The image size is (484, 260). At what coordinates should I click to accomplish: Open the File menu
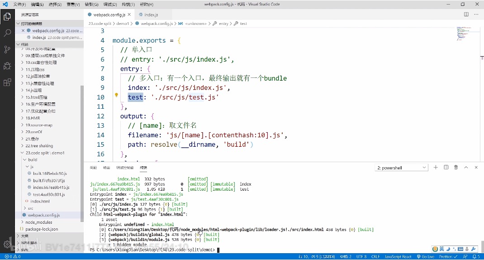point(19,5)
